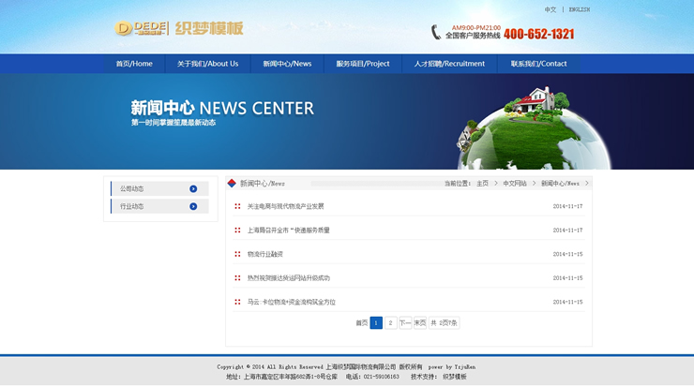Viewport: 694px width, 387px height.
Task: Switch language to ENGLISH
Action: (580, 9)
